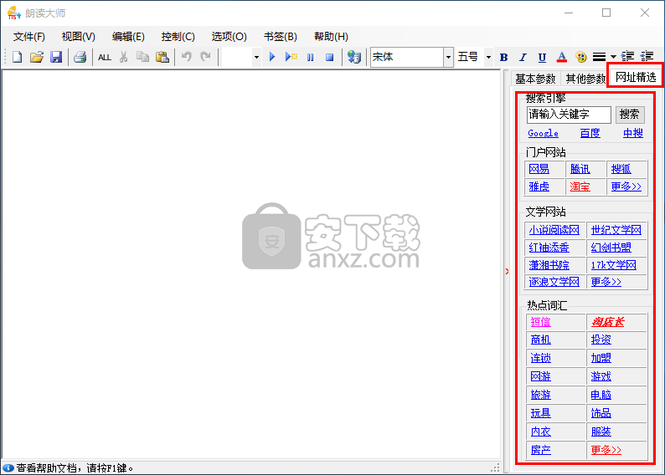Open the web browser globe icon

[x=353, y=57]
